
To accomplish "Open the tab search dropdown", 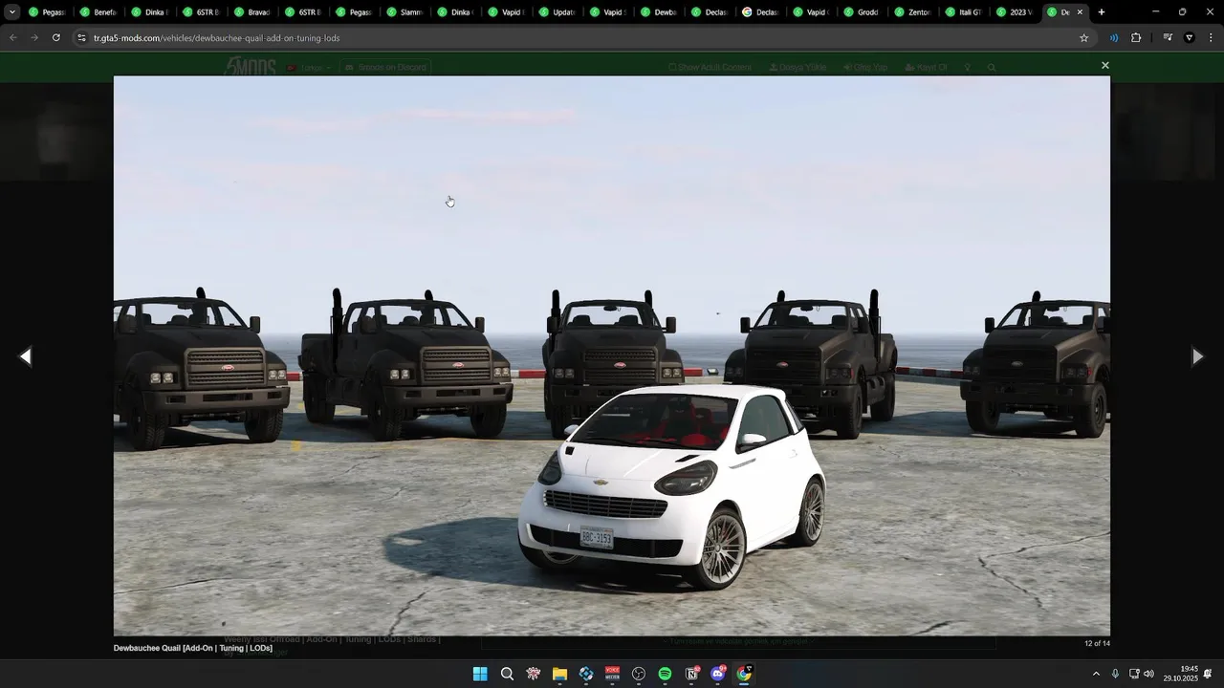I will 11,12.
